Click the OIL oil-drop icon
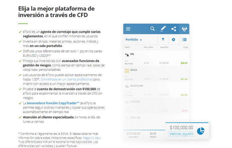The width and height of the screenshot is (232, 148). [x=127, y=55]
